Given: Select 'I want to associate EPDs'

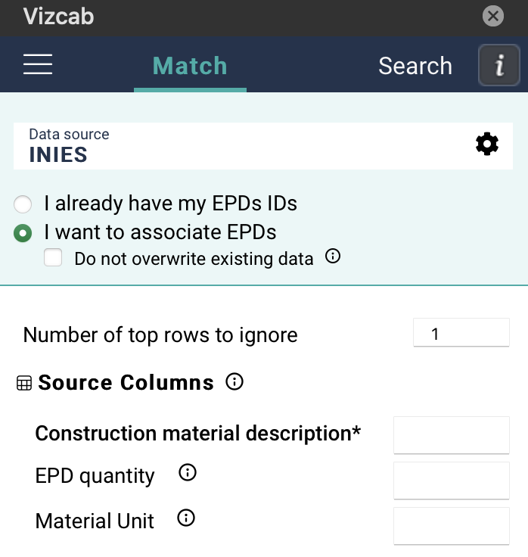Looking at the screenshot, I should (23, 233).
